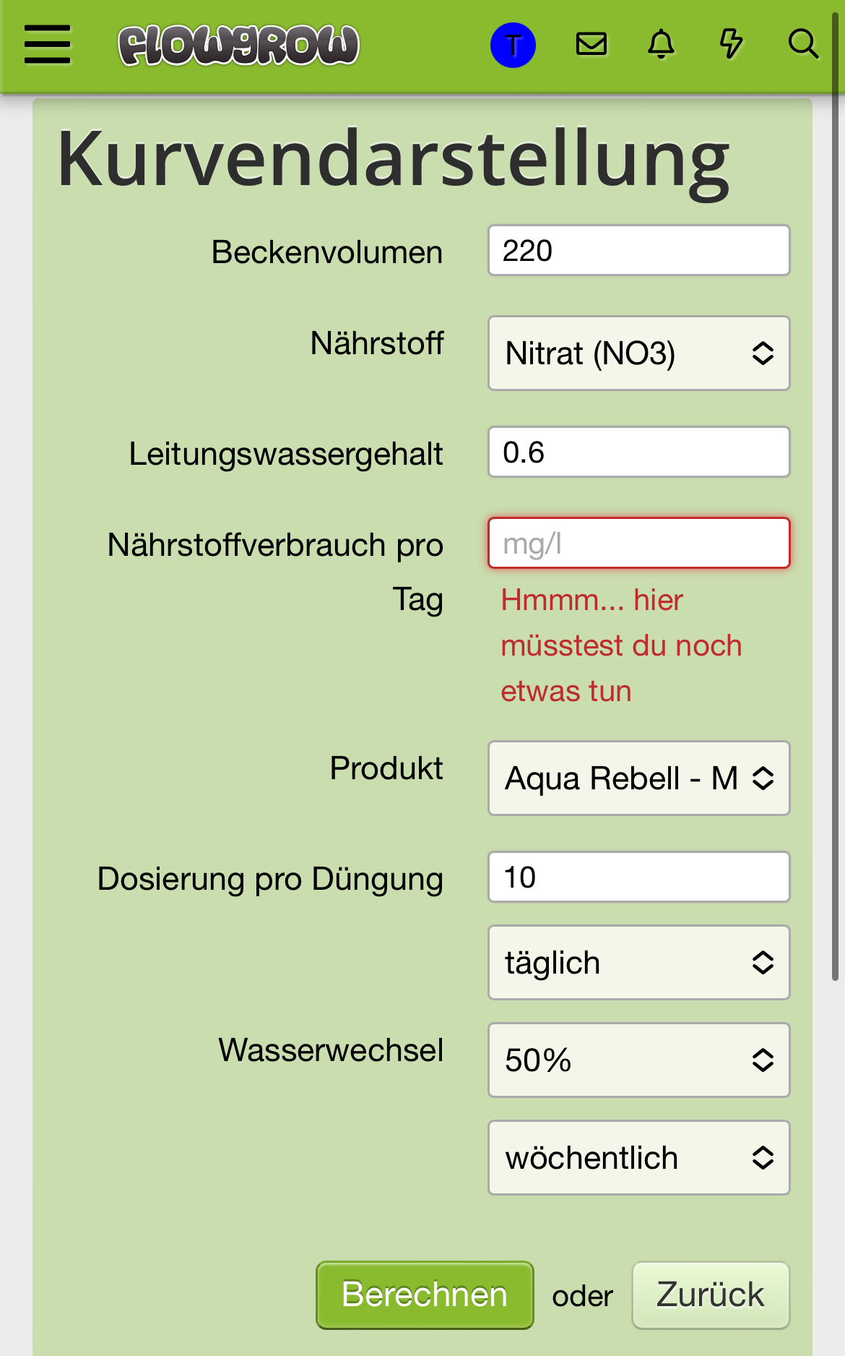Click the Zurück button
The width and height of the screenshot is (845, 1356).
click(x=711, y=1295)
